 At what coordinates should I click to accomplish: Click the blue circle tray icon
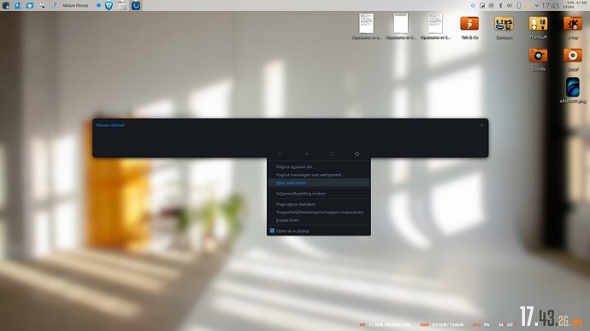pyautogui.click(x=473, y=6)
